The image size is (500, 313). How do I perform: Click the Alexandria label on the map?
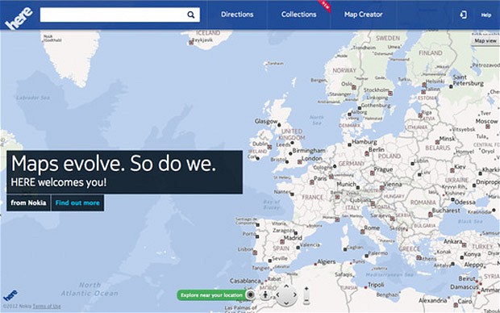(x=432, y=300)
